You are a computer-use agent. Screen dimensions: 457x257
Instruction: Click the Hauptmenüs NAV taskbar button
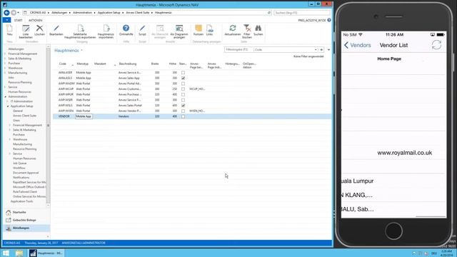[x=46, y=253]
